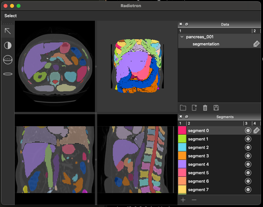Save data using the floppy disk icon
Screen dimensions: 263x207
point(216,108)
